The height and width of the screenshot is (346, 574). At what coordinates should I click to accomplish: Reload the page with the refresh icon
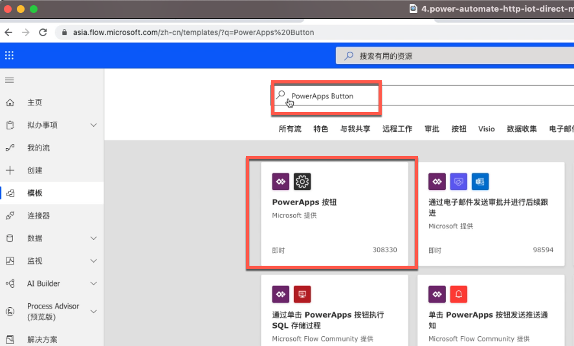pyautogui.click(x=43, y=32)
